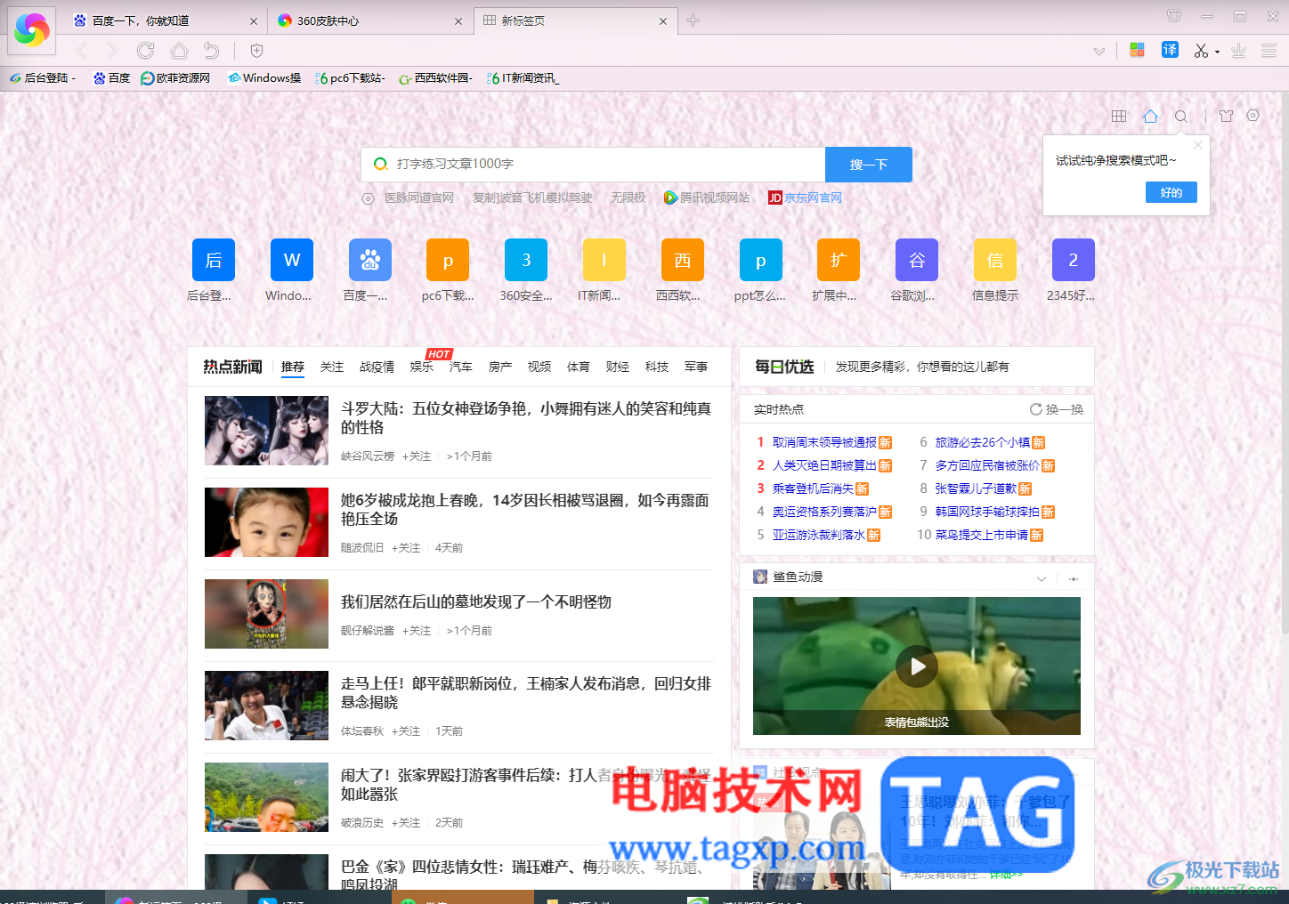The image size is (1289, 904).
Task: Open the browser home page icon
Action: 179,51
